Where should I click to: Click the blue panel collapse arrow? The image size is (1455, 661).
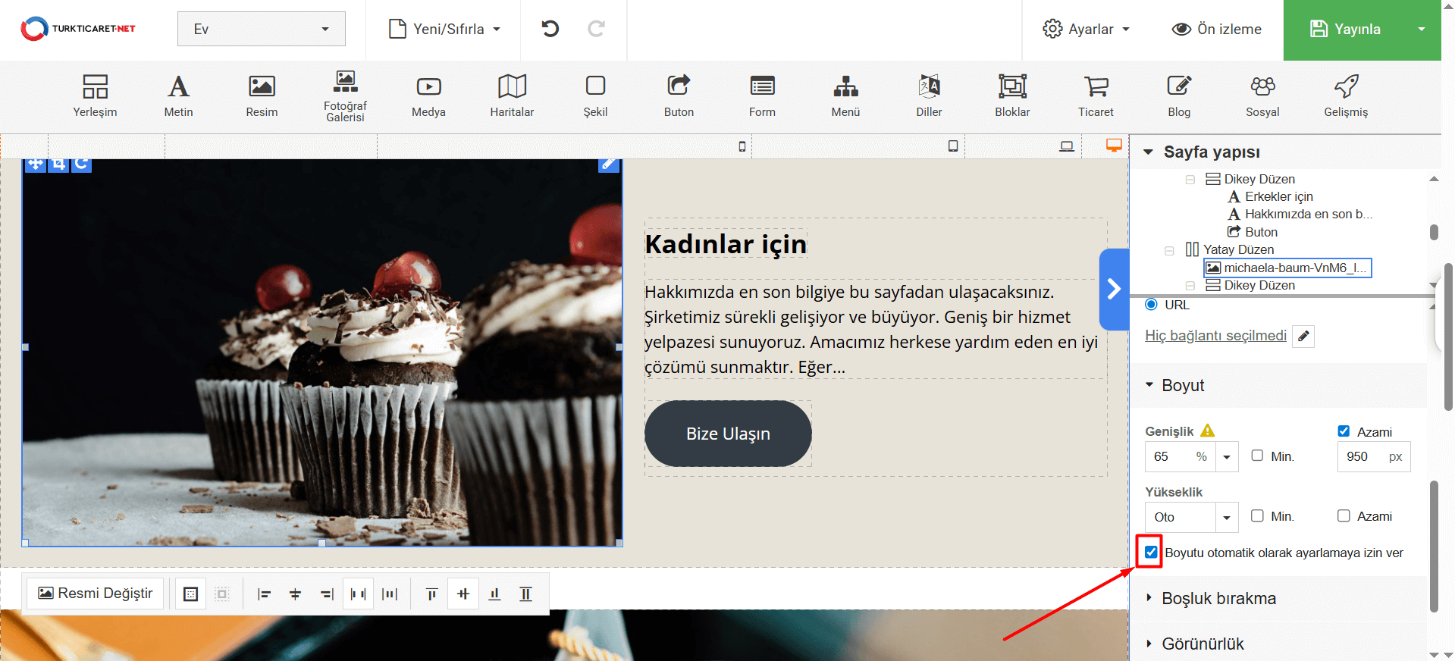[1114, 289]
